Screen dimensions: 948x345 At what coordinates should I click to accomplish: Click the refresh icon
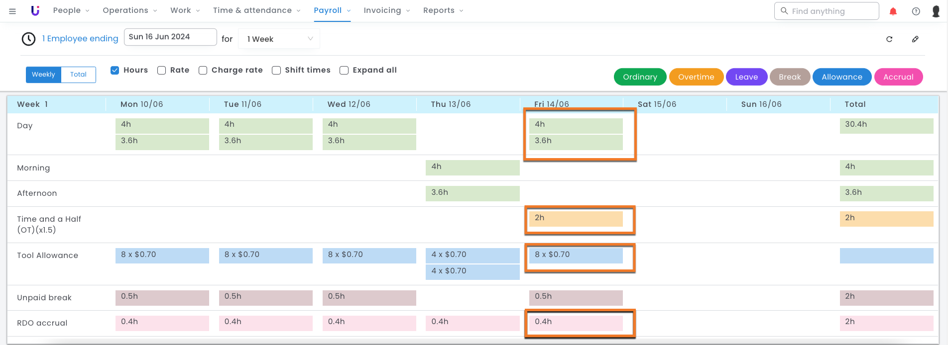click(889, 39)
